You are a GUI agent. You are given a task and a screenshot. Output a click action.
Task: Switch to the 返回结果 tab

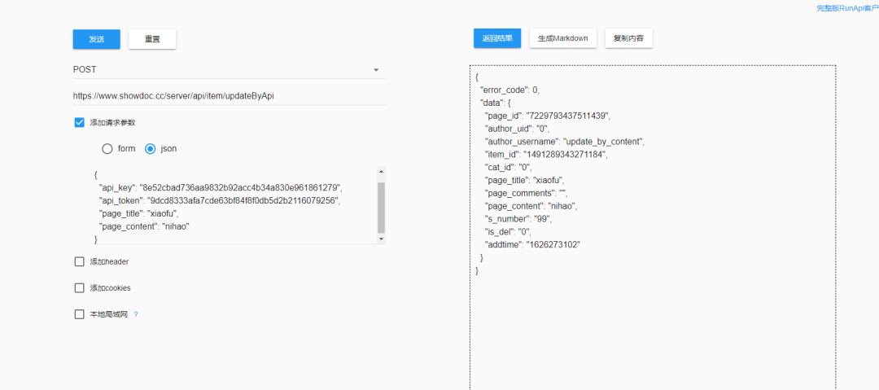pyautogui.click(x=496, y=38)
